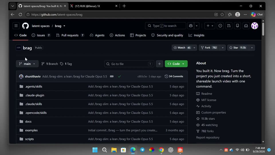Viewport: 275px width, 155px height.
Task: Open the notifications inbox icon
Action: (x=246, y=26)
